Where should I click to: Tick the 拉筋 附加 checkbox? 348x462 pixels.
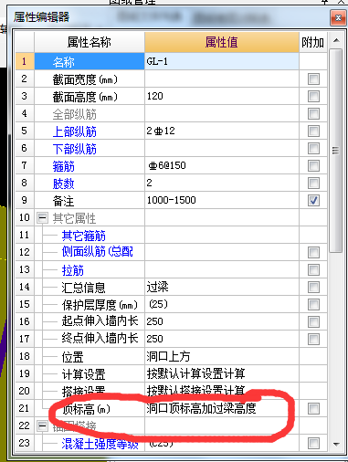pos(313,269)
